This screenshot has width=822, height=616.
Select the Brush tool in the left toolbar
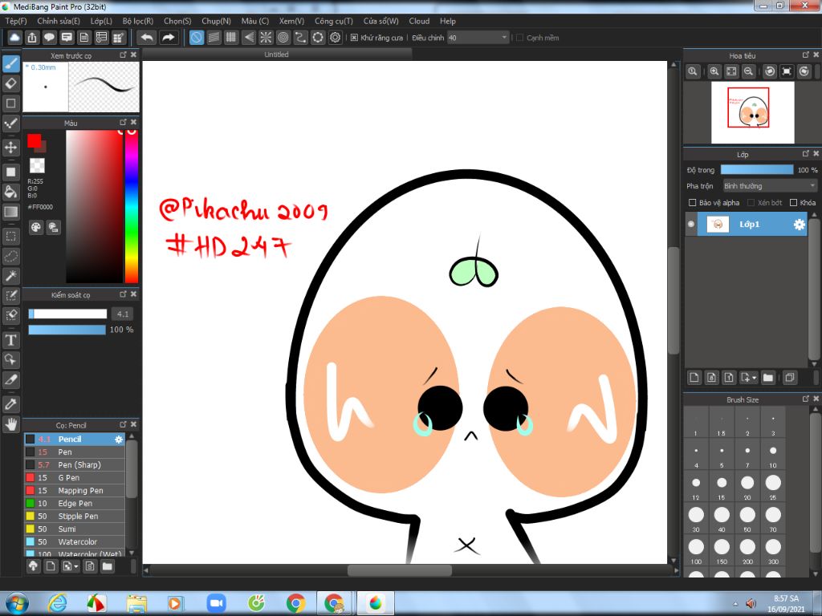pos(11,64)
